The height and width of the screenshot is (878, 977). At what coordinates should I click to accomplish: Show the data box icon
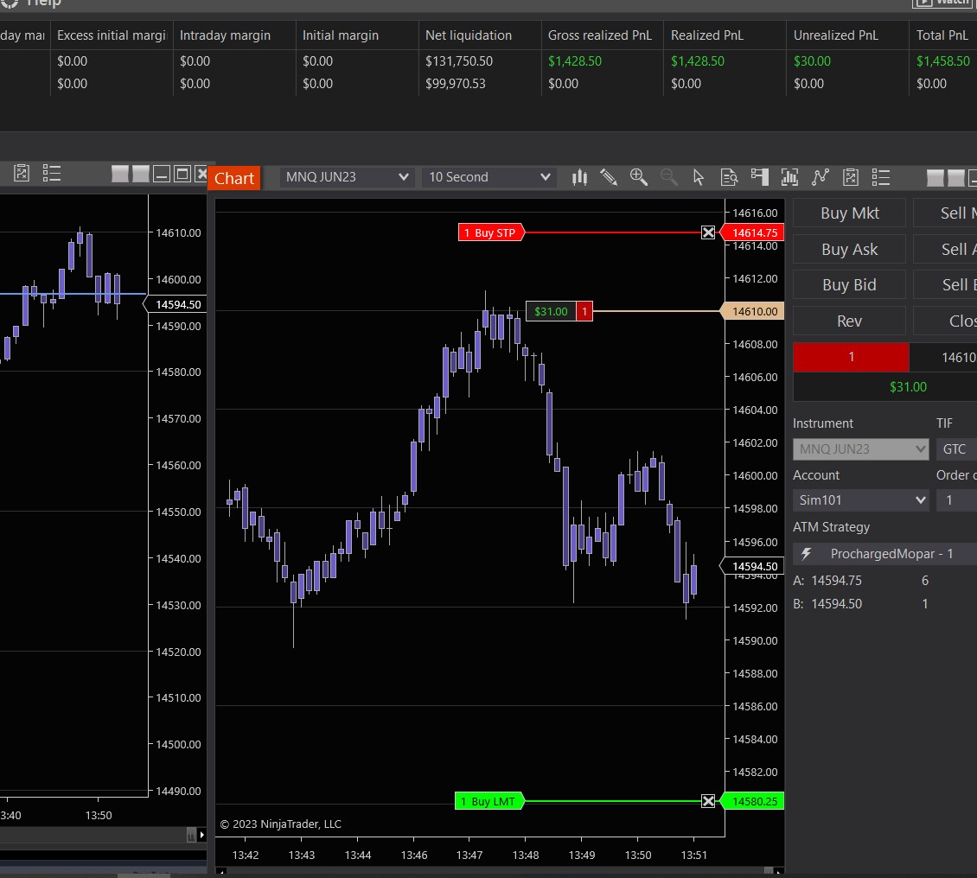coord(729,177)
